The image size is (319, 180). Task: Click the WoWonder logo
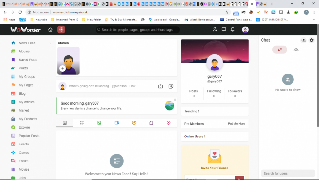pyautogui.click(x=26, y=30)
